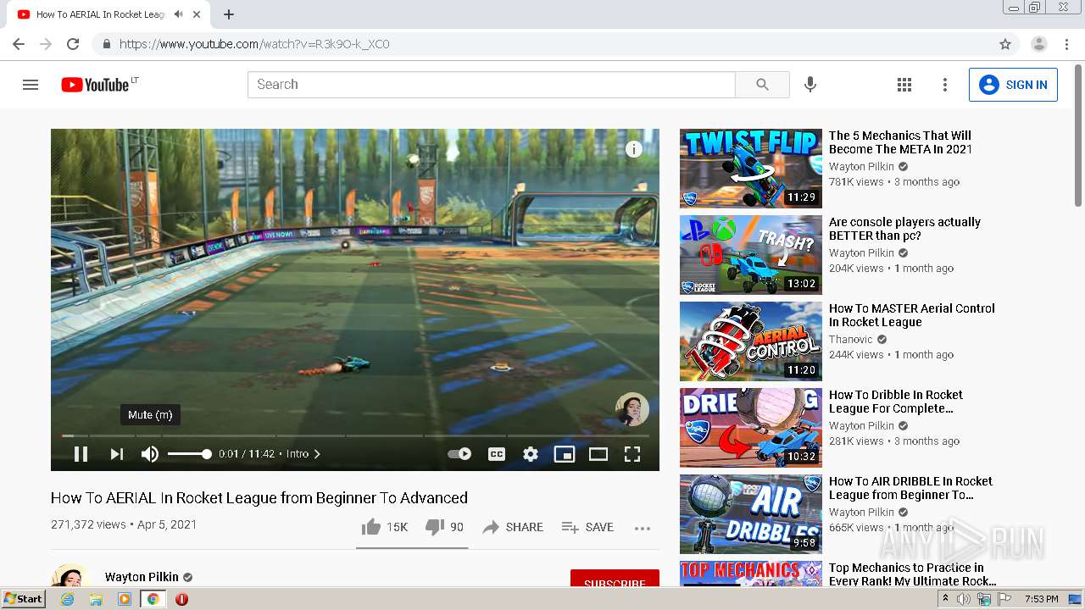Enter full screen mode

pyautogui.click(x=632, y=454)
